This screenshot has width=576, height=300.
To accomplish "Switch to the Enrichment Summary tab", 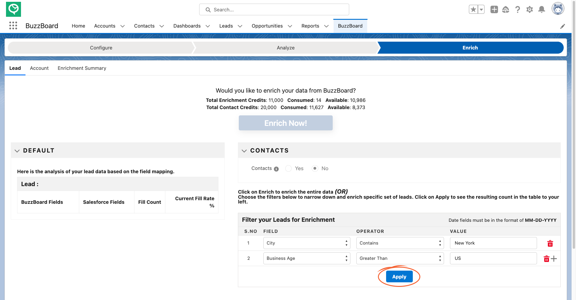I will coord(82,68).
